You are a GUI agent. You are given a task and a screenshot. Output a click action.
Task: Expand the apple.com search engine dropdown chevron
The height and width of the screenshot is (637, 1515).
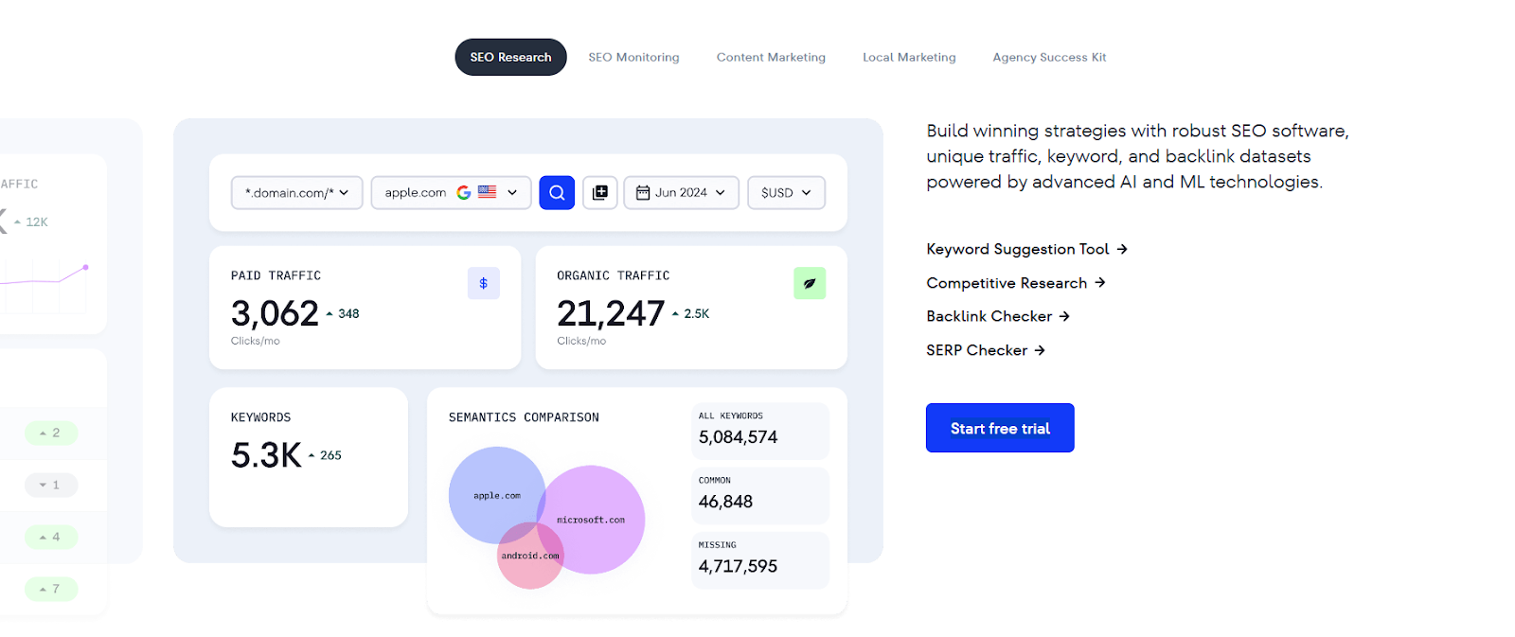tap(512, 192)
